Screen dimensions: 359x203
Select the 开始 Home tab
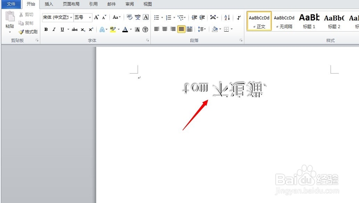coord(31,4)
